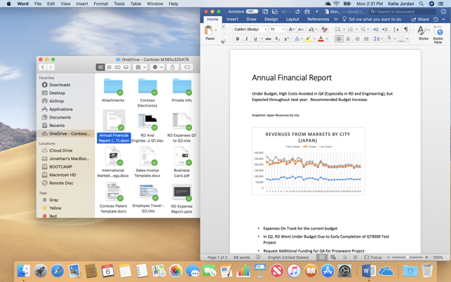Image resolution: width=451 pixels, height=282 pixels.
Task: Adjust the zoom slider handle
Action: [x=408, y=257]
